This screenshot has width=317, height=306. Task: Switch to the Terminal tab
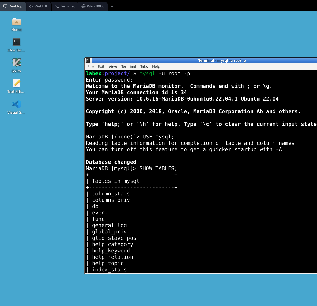point(65,6)
